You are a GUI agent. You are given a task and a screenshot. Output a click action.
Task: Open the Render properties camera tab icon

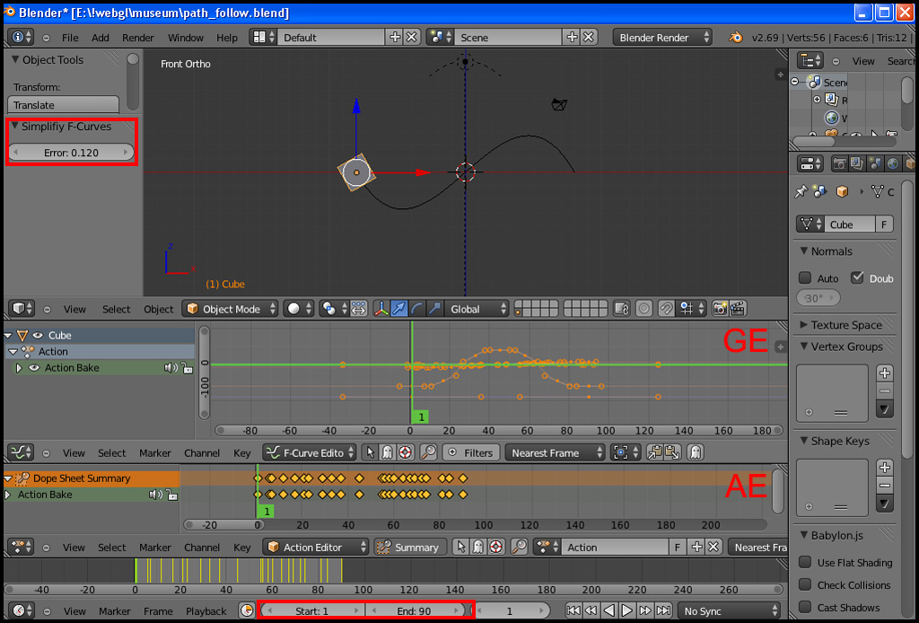pyautogui.click(x=839, y=163)
